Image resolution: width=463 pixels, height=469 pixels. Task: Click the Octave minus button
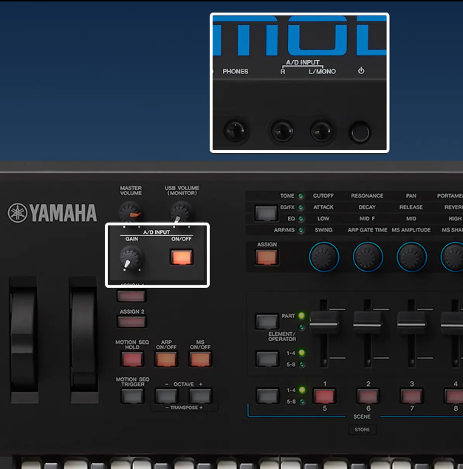pos(166,396)
